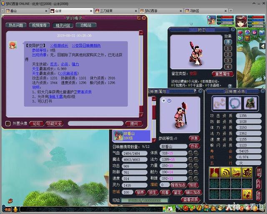Switch to the 三刀结束 window tab
The image size is (267, 214).
click(x=116, y=11)
